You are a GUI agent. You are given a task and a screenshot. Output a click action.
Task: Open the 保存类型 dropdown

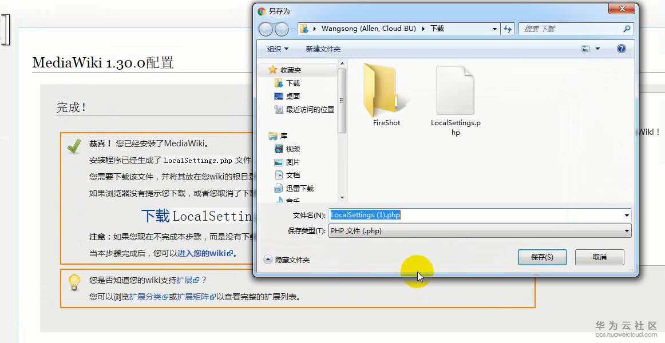point(480,231)
